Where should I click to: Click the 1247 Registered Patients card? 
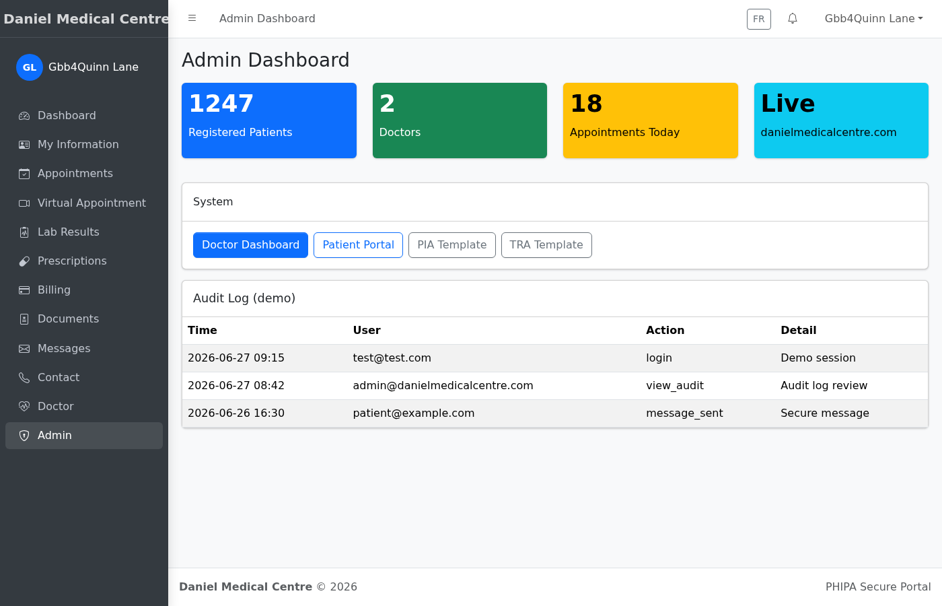[x=269, y=121]
